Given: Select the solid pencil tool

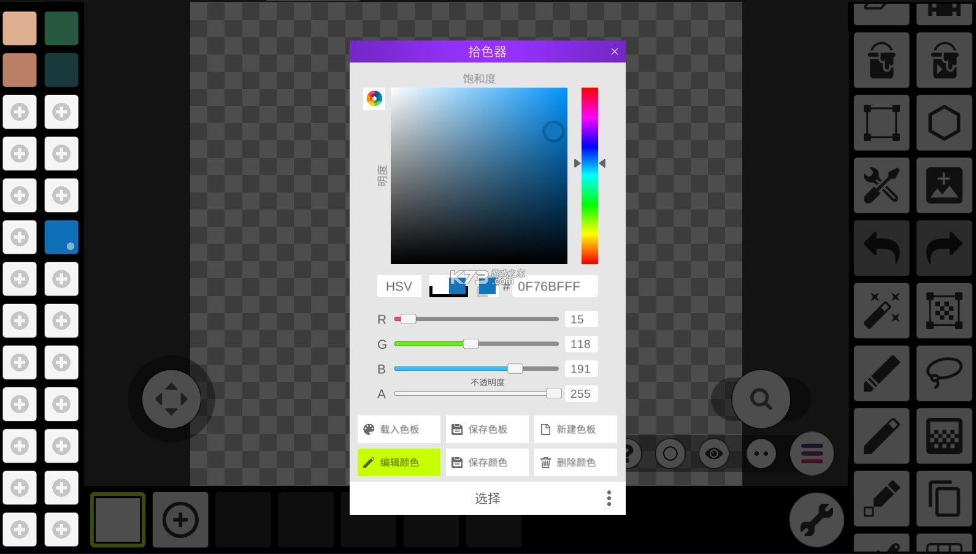Looking at the screenshot, I should pos(882,373).
